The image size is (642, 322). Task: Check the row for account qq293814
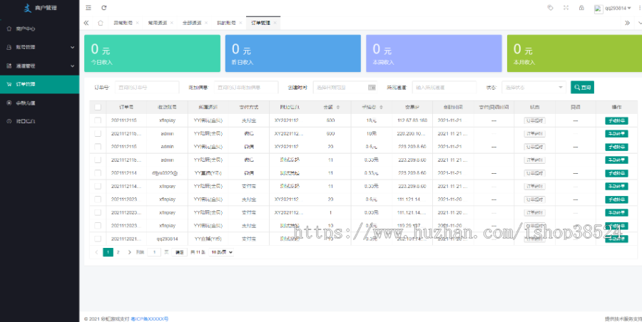click(98, 239)
